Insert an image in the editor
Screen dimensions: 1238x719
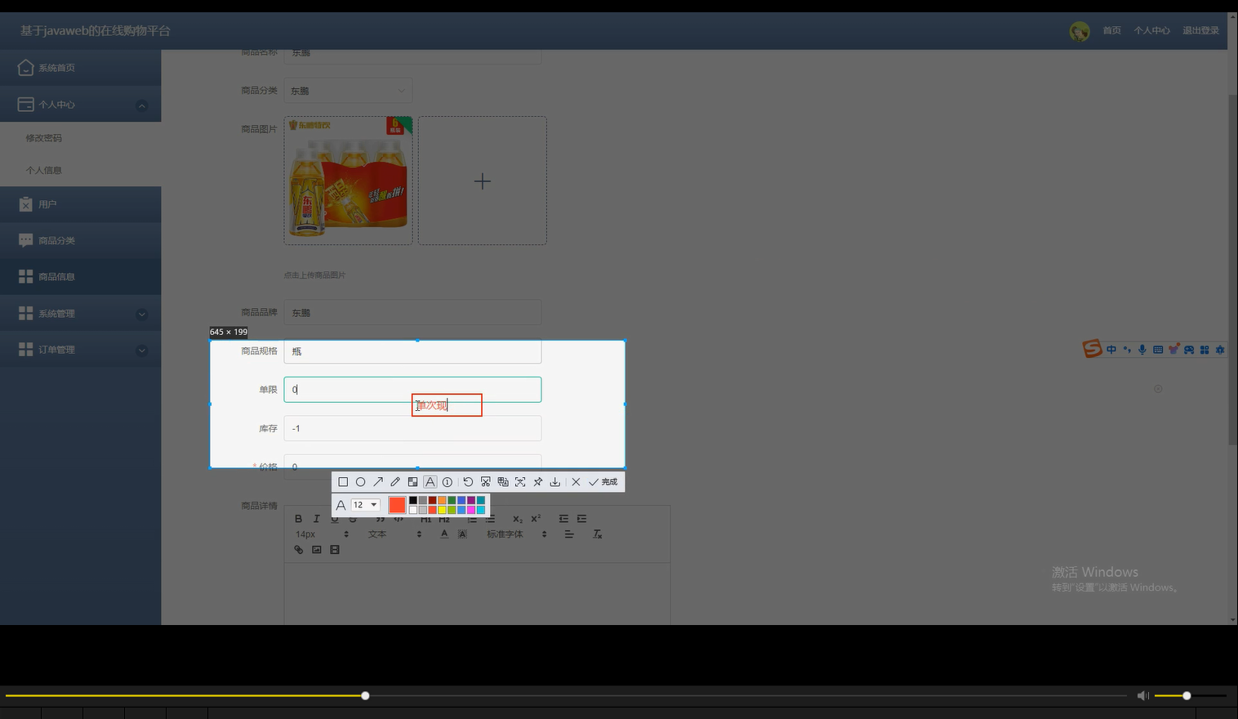(x=317, y=550)
